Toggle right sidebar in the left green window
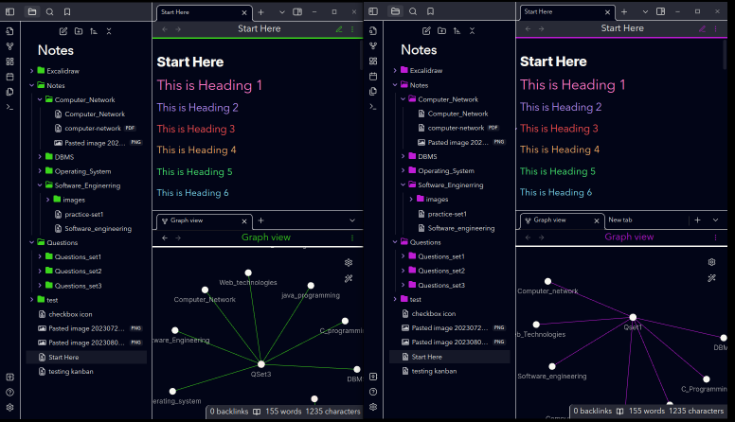Viewport: 735px width, 422px height. point(297,11)
